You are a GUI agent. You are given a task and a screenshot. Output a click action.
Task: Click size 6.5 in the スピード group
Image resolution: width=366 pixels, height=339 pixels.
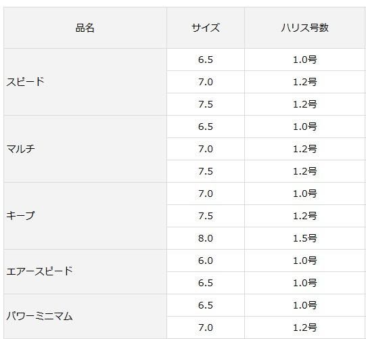206,60
